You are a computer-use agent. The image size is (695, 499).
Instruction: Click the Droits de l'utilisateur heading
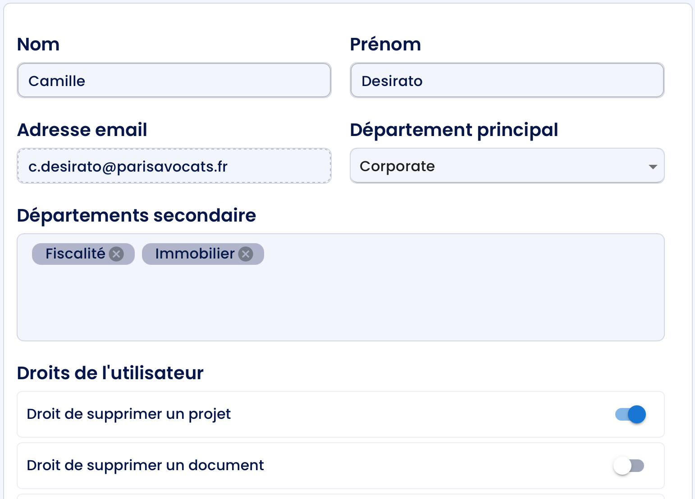coord(110,373)
